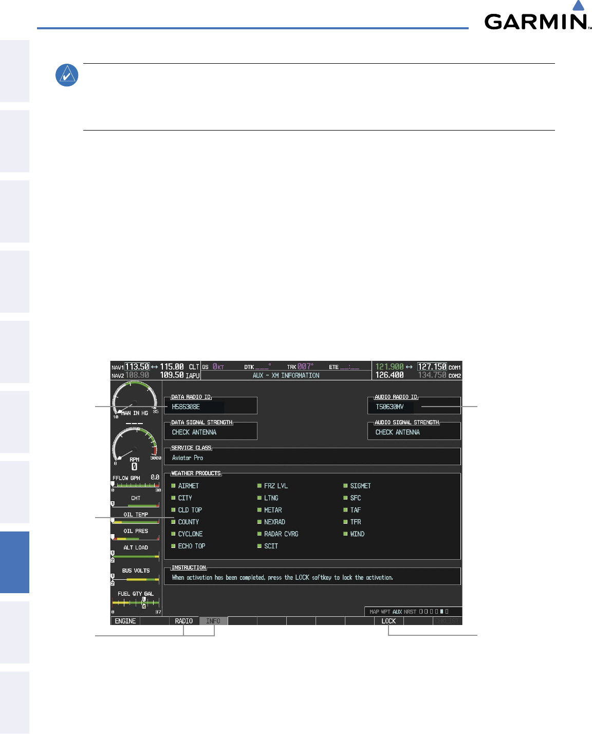Click the METAR green status square
Image resolution: width=592 pixels, height=734 pixels.
(260, 510)
